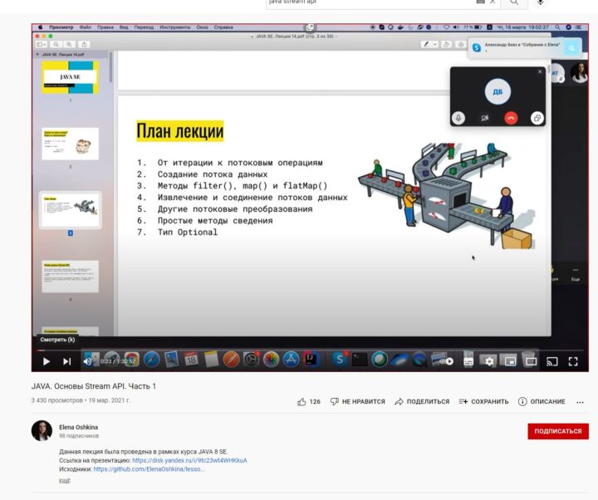The width and height of the screenshot is (598, 500).
Task: Open Elena Oshkina channel avatar
Action: (x=42, y=430)
